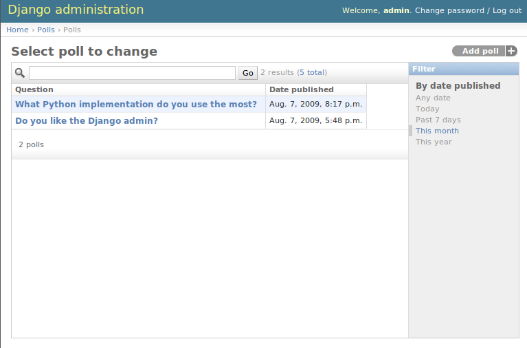Apply the 'Past 7 days' filter
This screenshot has width=527, height=348.
(x=438, y=120)
